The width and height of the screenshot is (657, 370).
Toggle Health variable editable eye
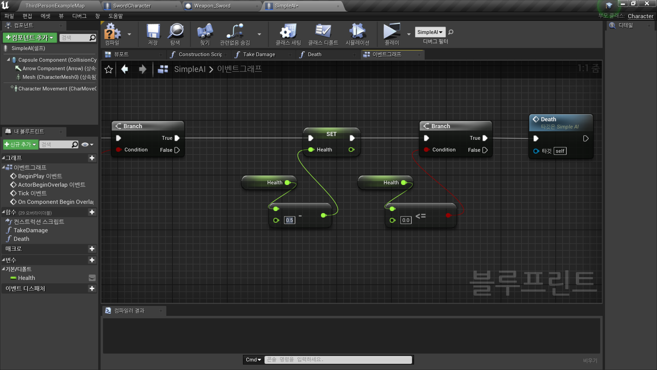[x=92, y=278]
